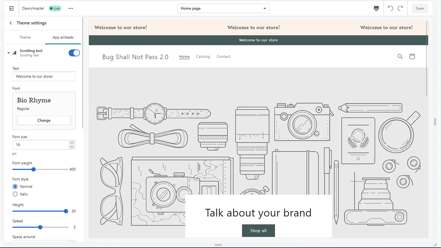
Task: Switch to the Theme tab
Action: click(x=25, y=37)
